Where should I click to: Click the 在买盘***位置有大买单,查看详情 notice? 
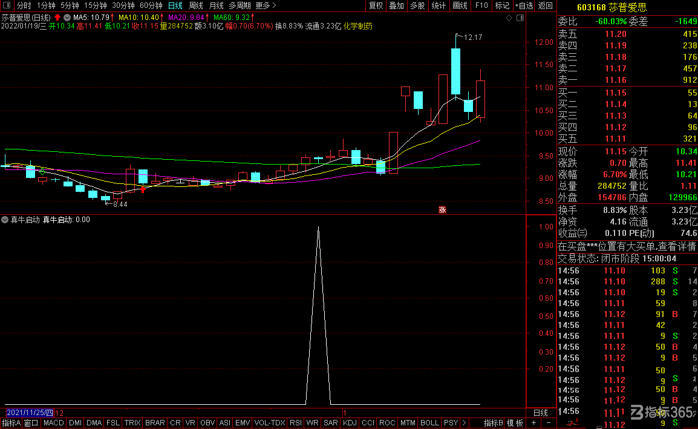coord(627,246)
